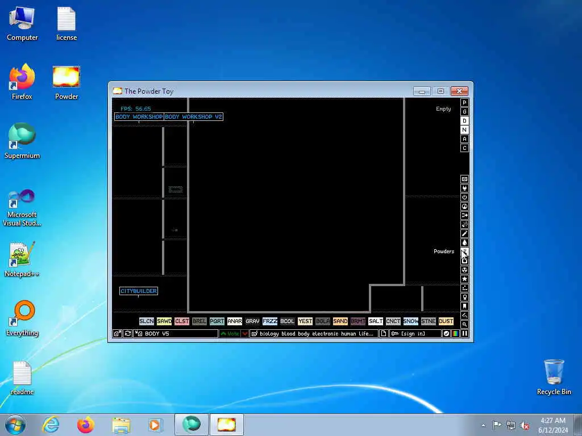Viewport: 582px width, 436px height.
Task: Select the SALT element
Action: pyautogui.click(x=376, y=321)
